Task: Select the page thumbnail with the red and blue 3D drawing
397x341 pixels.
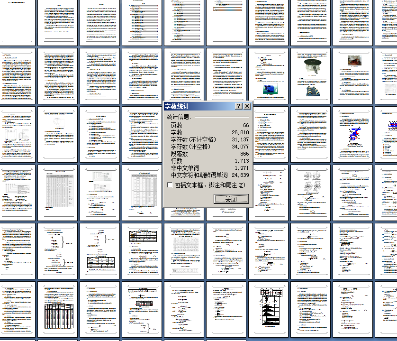Action: click(x=352, y=134)
